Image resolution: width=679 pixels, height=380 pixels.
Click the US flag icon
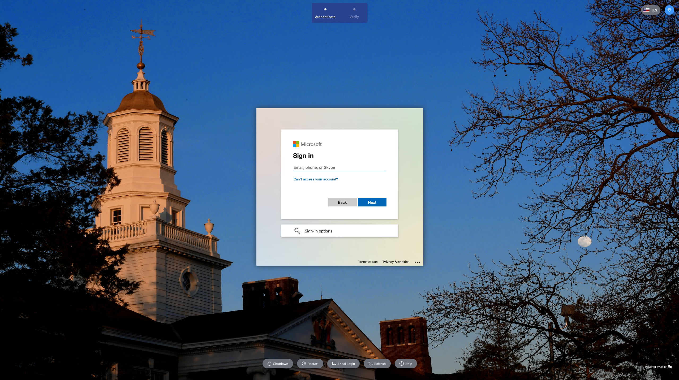click(646, 10)
